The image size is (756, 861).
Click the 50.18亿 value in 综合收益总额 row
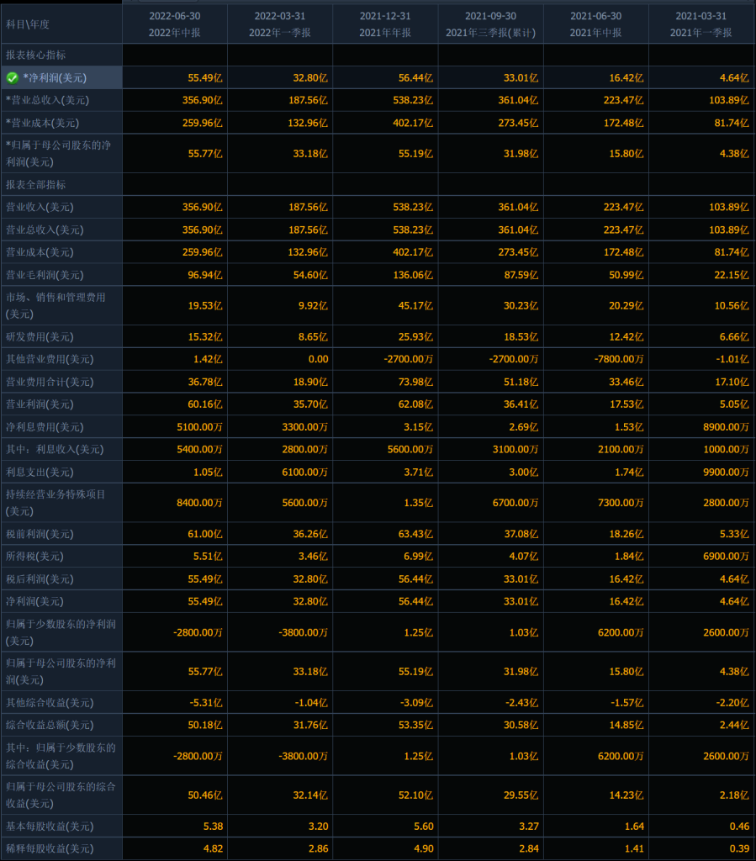[205, 726]
